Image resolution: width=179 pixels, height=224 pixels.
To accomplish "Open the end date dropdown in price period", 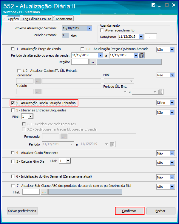I will [136, 55].
